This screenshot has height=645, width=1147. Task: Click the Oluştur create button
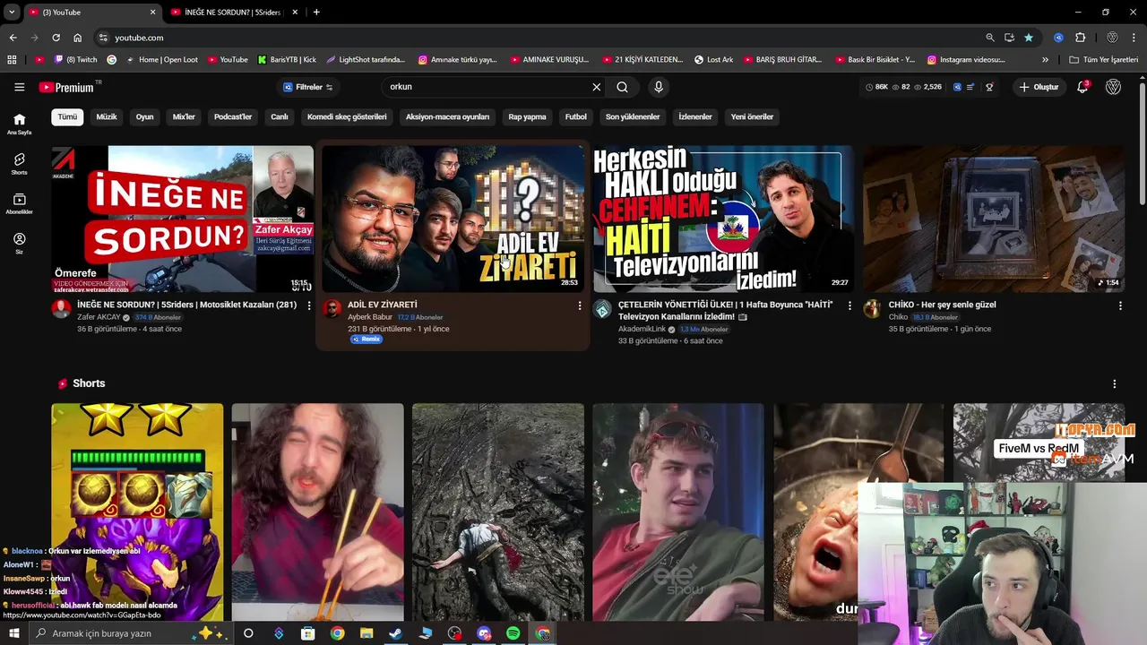tap(1039, 87)
